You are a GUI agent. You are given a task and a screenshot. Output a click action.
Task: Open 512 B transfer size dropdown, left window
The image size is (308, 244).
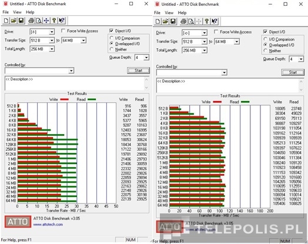click(x=52, y=41)
